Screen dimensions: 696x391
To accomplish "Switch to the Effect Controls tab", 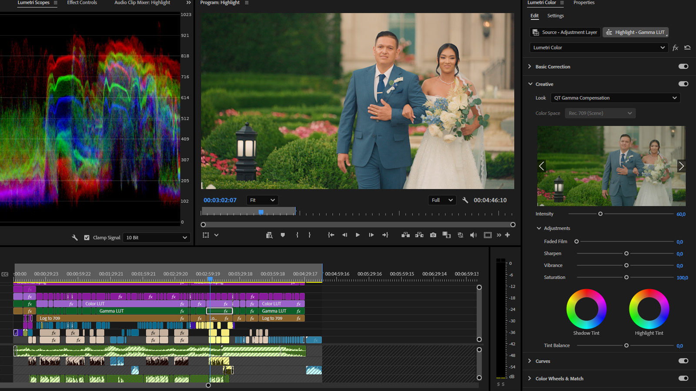I will tap(82, 3).
